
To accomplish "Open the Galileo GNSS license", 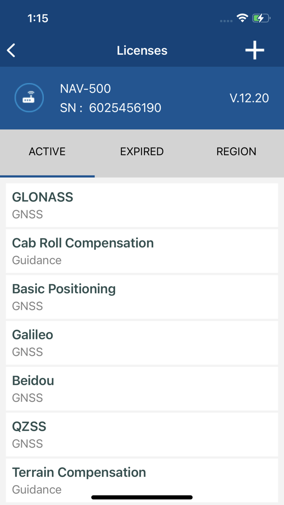I will coord(142,342).
